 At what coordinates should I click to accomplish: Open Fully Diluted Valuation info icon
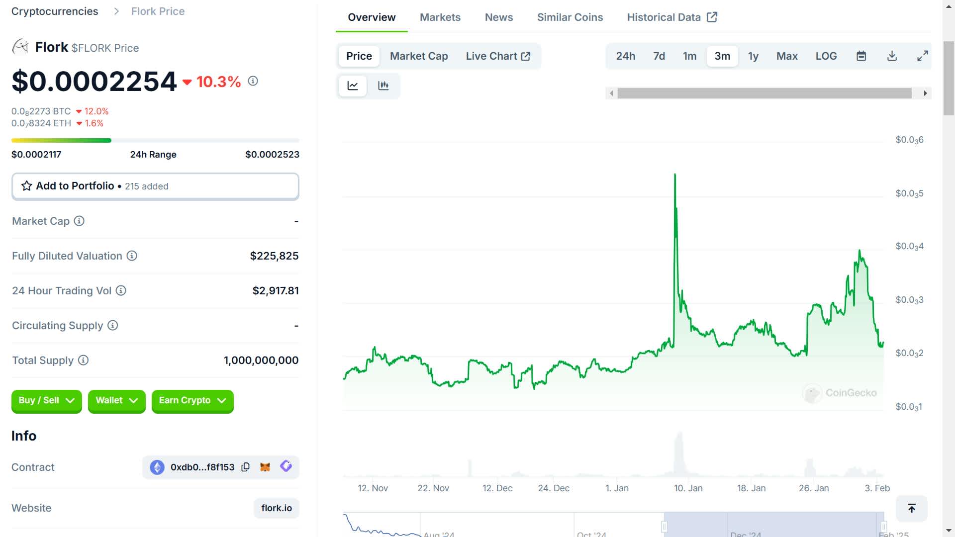(132, 256)
